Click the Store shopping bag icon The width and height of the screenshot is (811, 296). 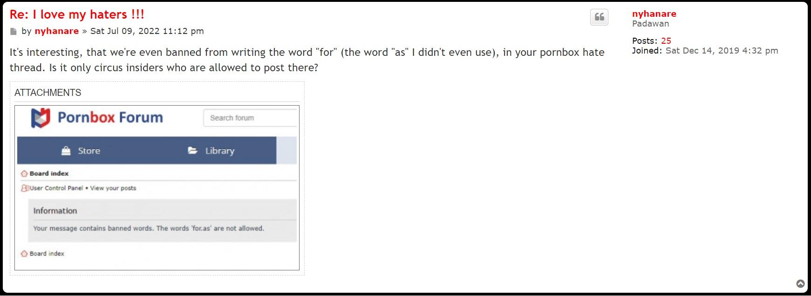point(66,151)
